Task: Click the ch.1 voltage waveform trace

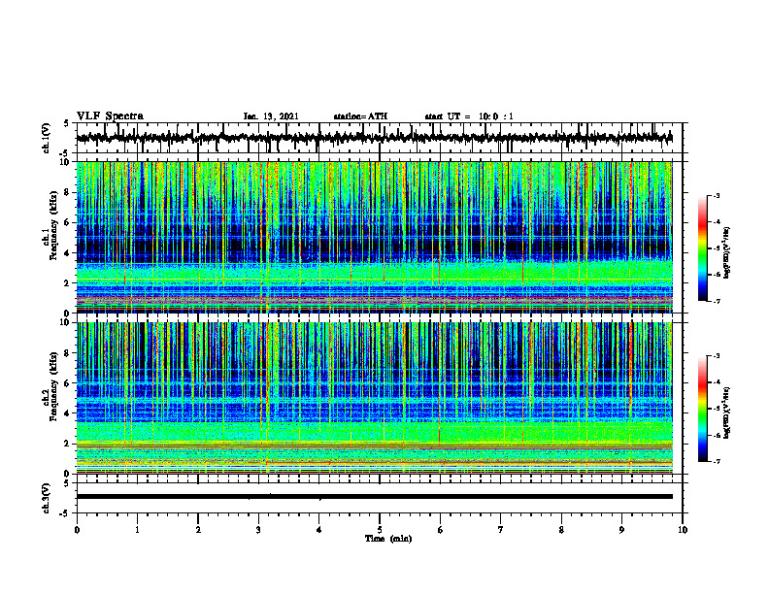Action: (x=375, y=138)
